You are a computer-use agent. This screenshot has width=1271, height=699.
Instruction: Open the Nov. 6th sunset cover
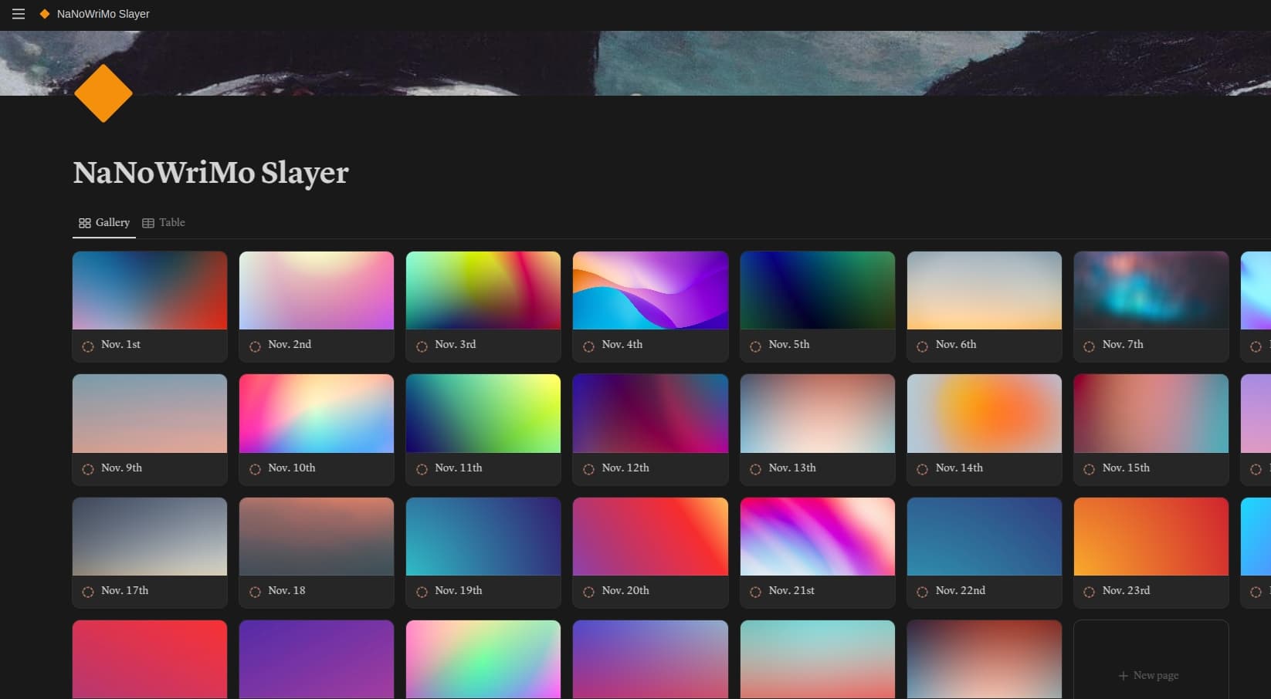point(985,290)
